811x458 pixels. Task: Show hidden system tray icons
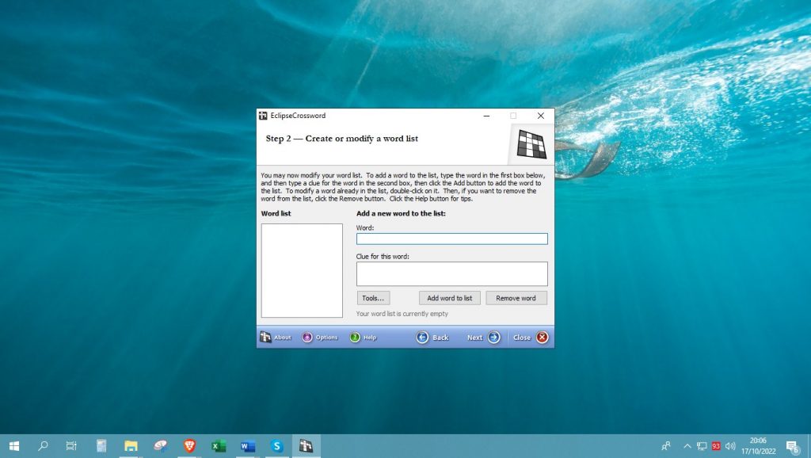(x=687, y=446)
